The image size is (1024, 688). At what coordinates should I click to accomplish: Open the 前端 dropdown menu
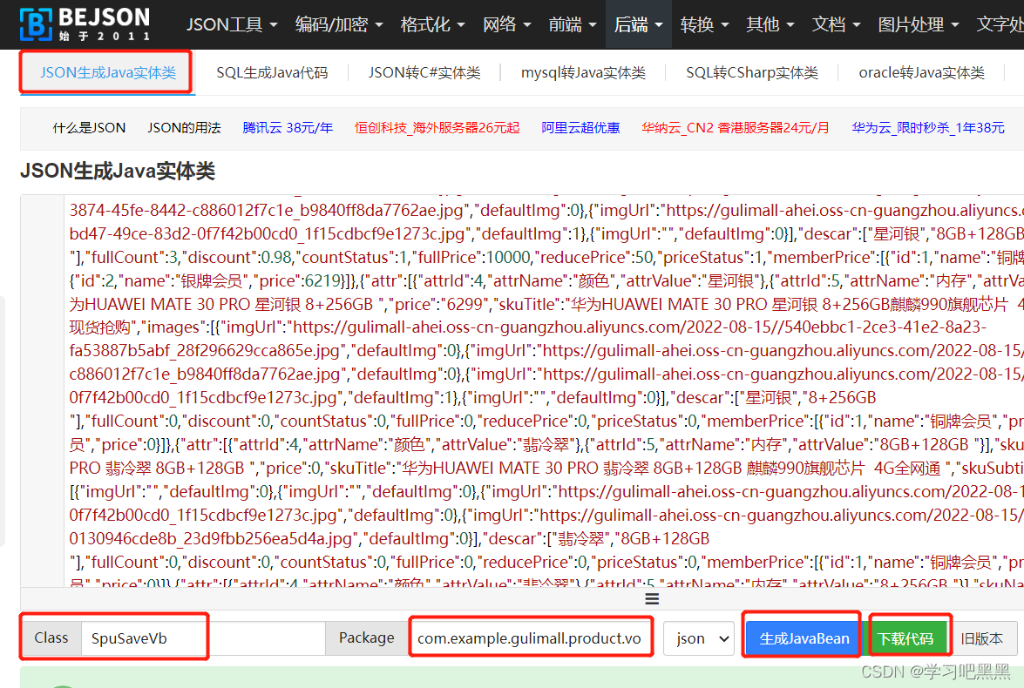click(573, 24)
